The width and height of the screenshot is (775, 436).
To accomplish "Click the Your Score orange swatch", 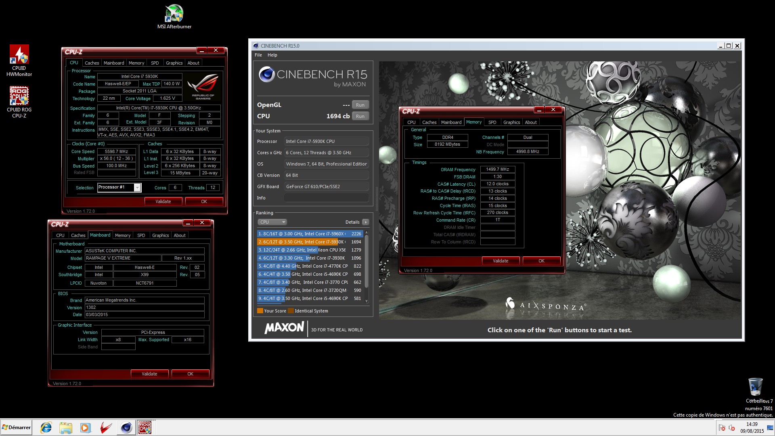I will point(260,311).
